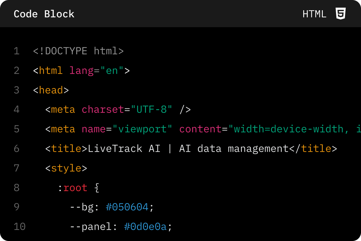
Task: Select line number 1 in gutter
Action: pos(17,51)
